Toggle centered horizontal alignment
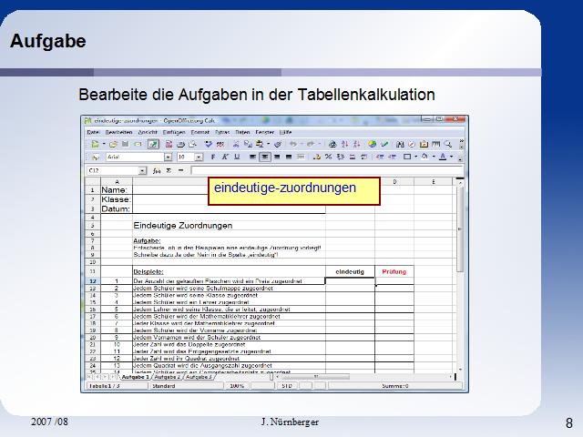Image resolution: width=583 pixels, height=437 pixels. pos(264,157)
